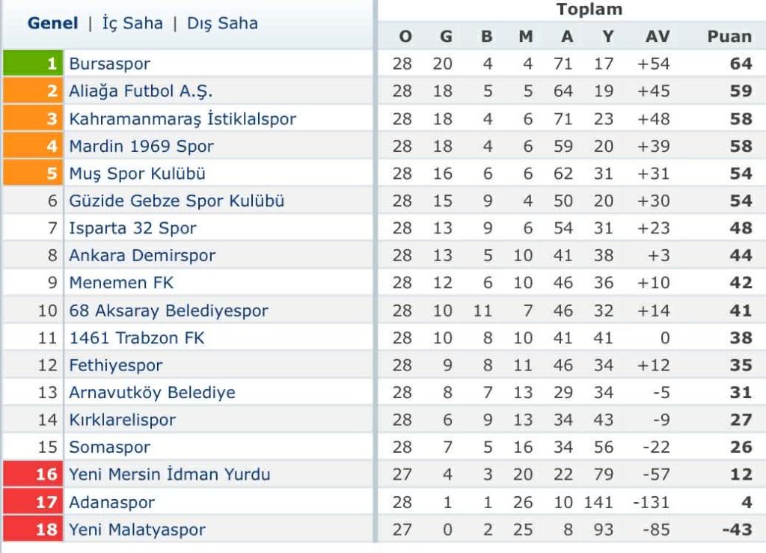
Task: Select the Dış Saha tab
Action: coord(222,23)
